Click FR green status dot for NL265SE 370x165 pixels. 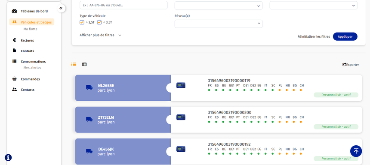(x=209, y=90)
